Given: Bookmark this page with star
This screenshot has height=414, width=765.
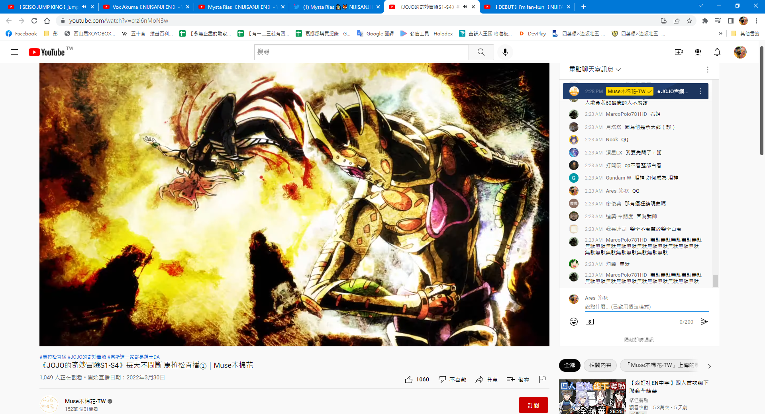Looking at the screenshot, I should [x=689, y=21].
